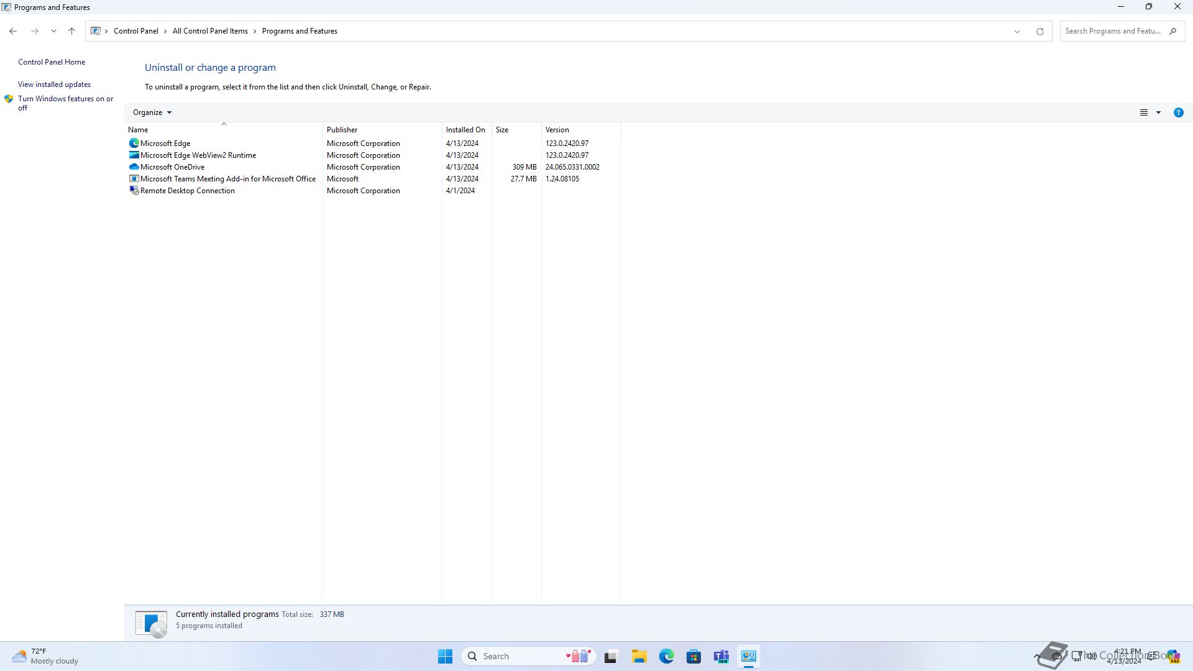Click the 27.7 MB size cell
1193x671 pixels.
tap(523, 179)
